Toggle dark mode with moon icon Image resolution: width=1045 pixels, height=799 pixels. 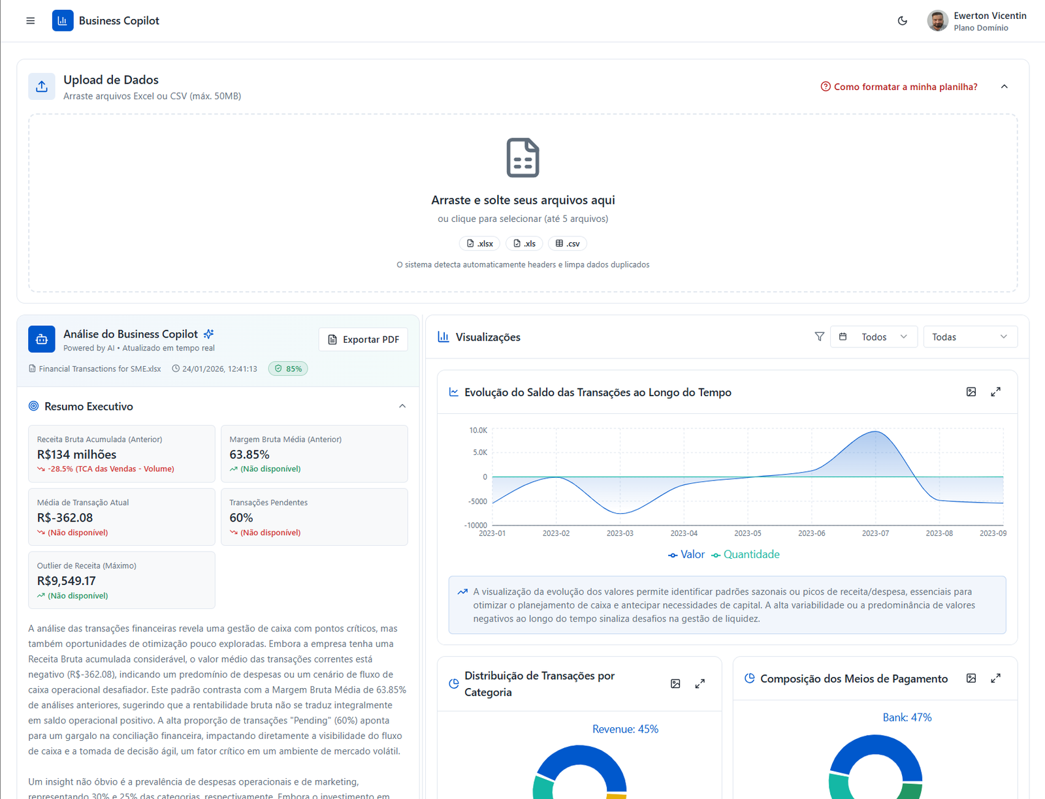click(x=903, y=21)
